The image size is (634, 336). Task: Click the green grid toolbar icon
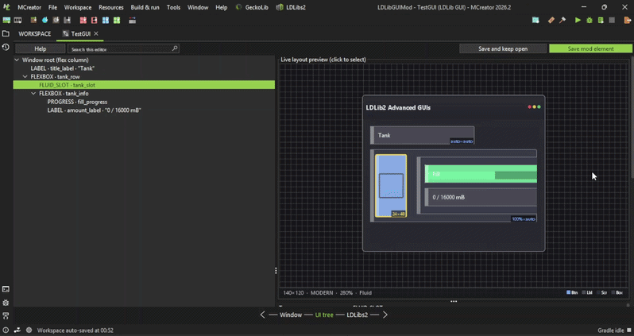[117, 20]
